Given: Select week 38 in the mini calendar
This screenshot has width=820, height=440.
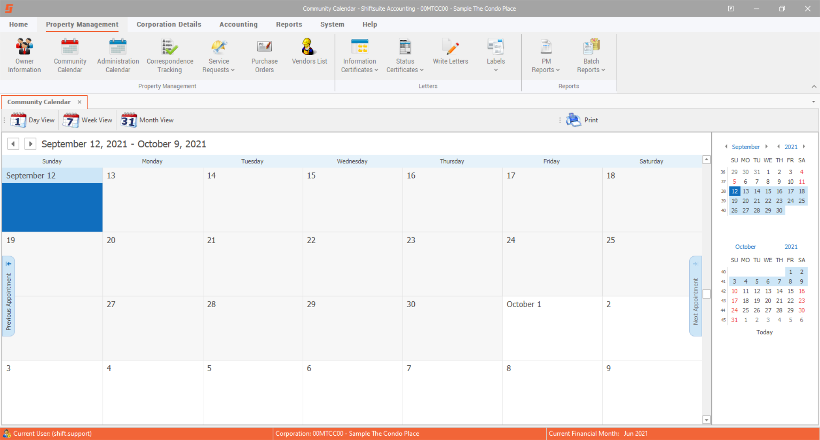Looking at the screenshot, I should point(723,191).
